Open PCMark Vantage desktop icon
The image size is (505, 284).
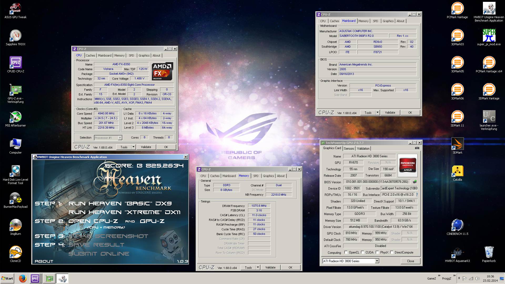coord(457,11)
